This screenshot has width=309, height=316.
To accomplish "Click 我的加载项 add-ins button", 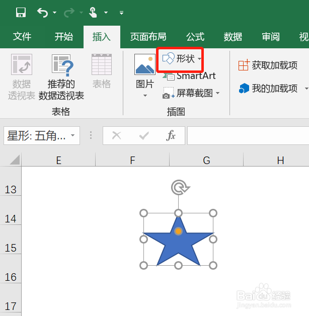I will 268,88.
